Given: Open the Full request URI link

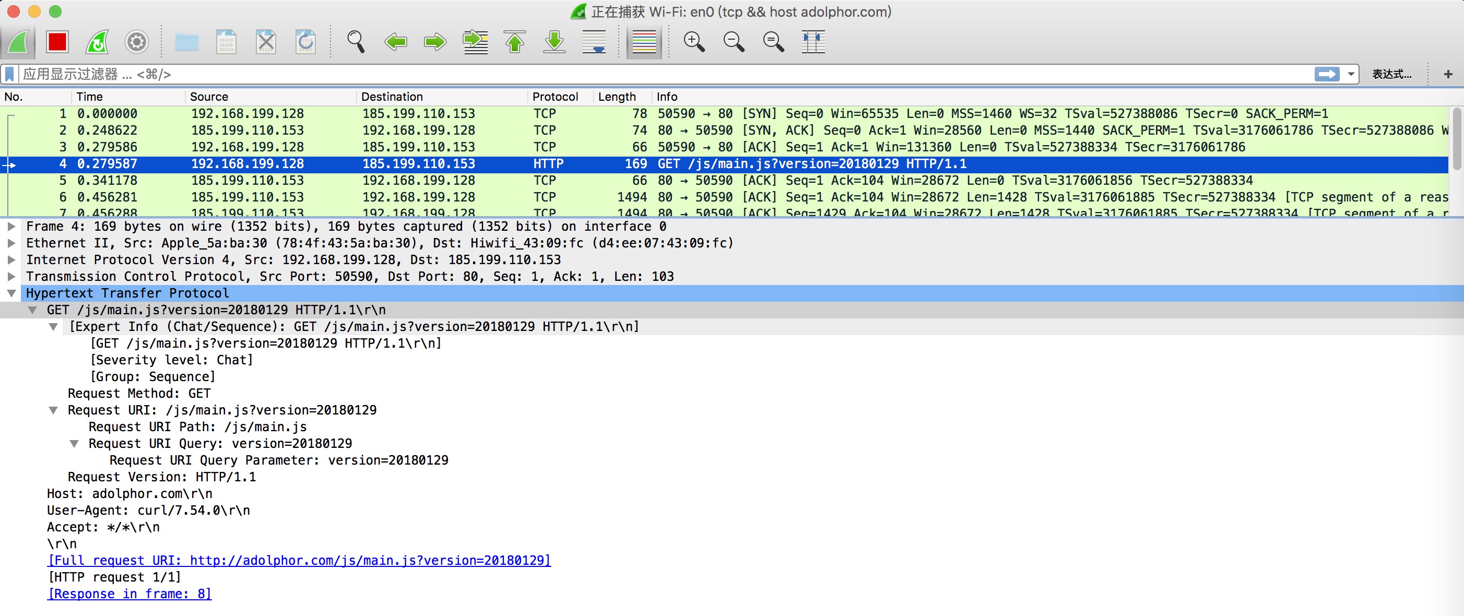Looking at the screenshot, I should click(x=299, y=561).
